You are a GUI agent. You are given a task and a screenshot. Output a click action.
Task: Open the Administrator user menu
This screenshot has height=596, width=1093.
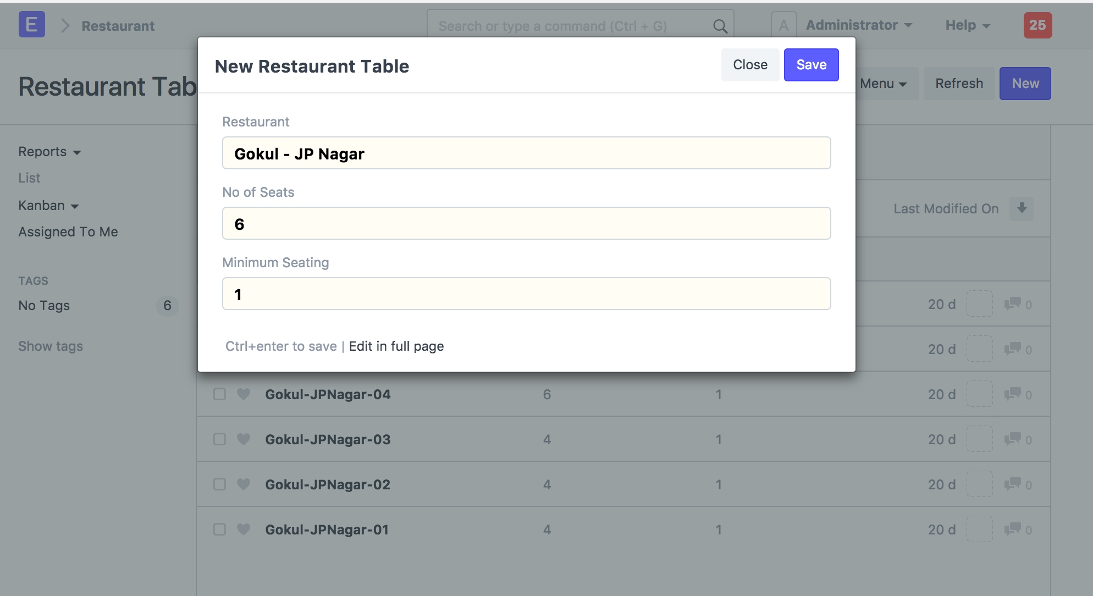pos(858,25)
